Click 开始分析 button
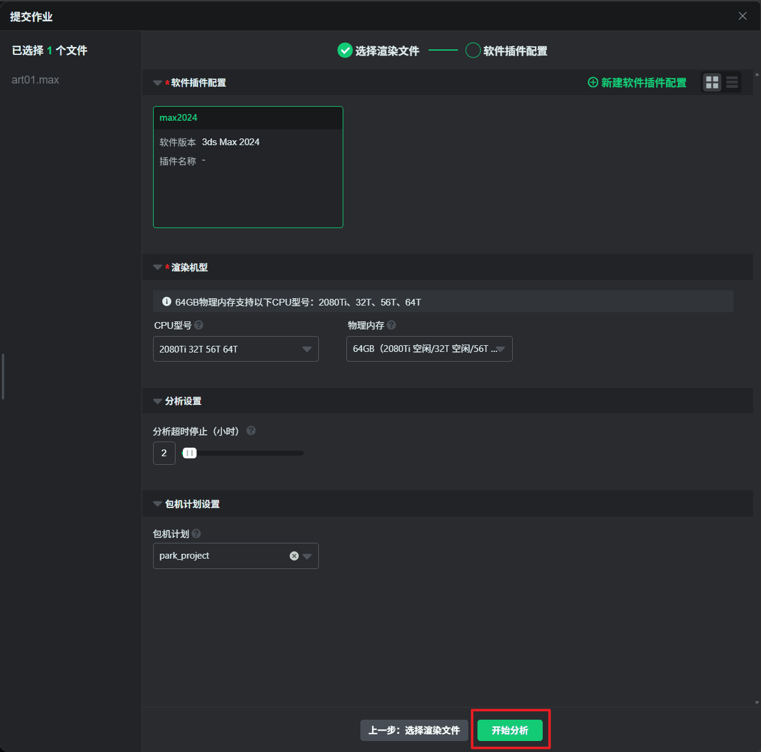The image size is (761, 752). click(x=510, y=730)
